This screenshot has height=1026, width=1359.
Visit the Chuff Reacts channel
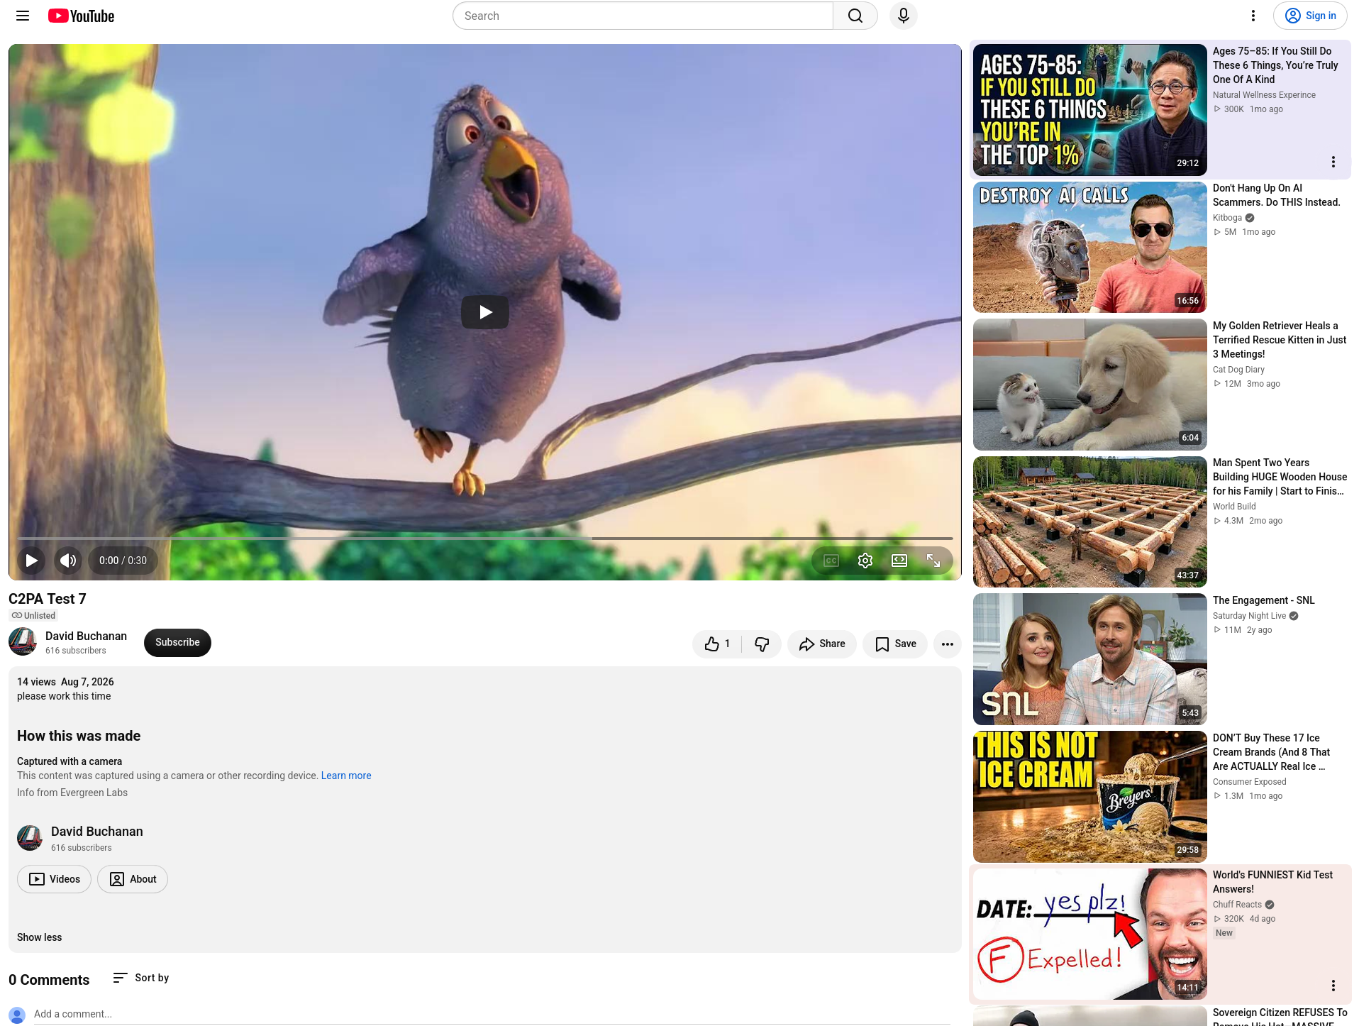(1237, 905)
